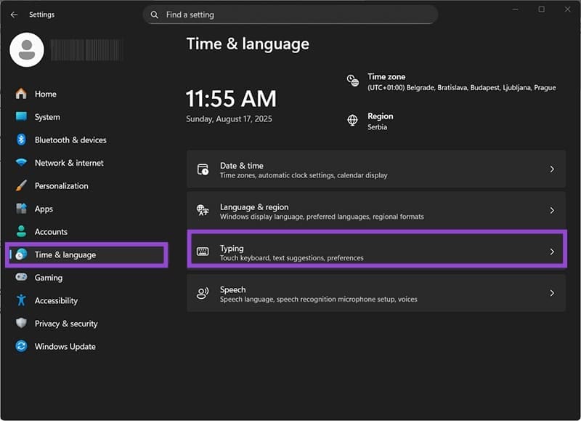
Task: Click the Network Wi-Fi icon
Action: point(21,162)
